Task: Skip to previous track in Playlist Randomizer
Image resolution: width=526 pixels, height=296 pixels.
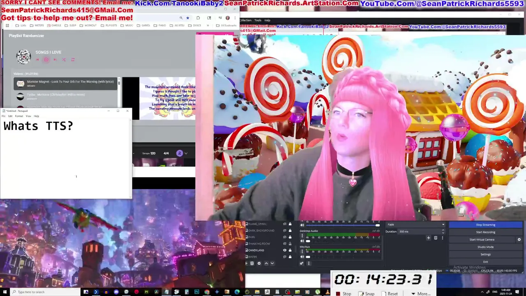Action: 37,60
